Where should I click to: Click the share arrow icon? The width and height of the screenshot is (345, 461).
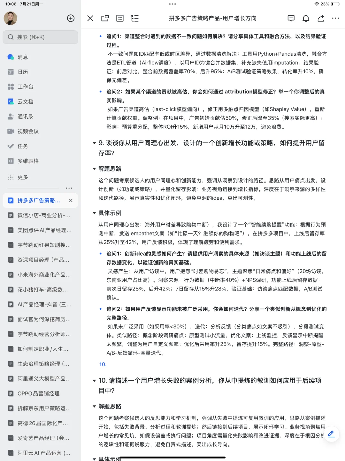321,18
